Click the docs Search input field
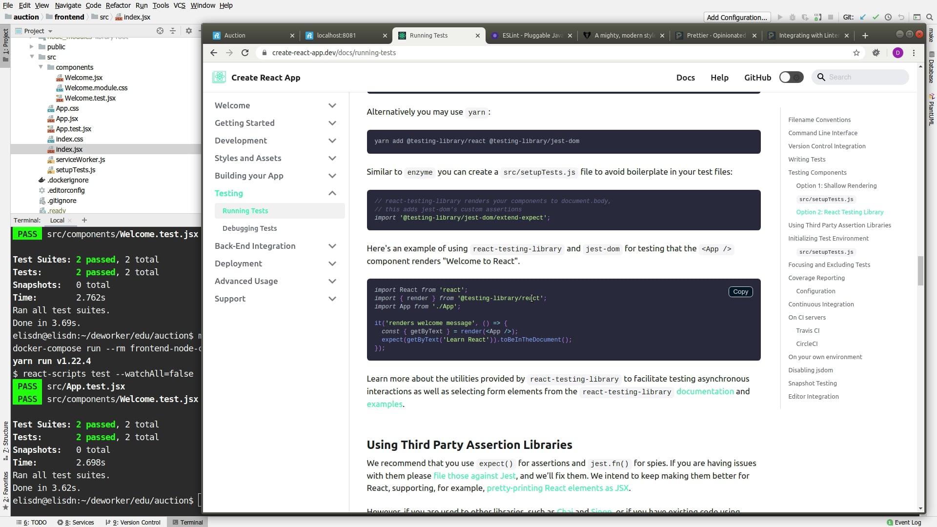The image size is (937, 527). (860, 77)
